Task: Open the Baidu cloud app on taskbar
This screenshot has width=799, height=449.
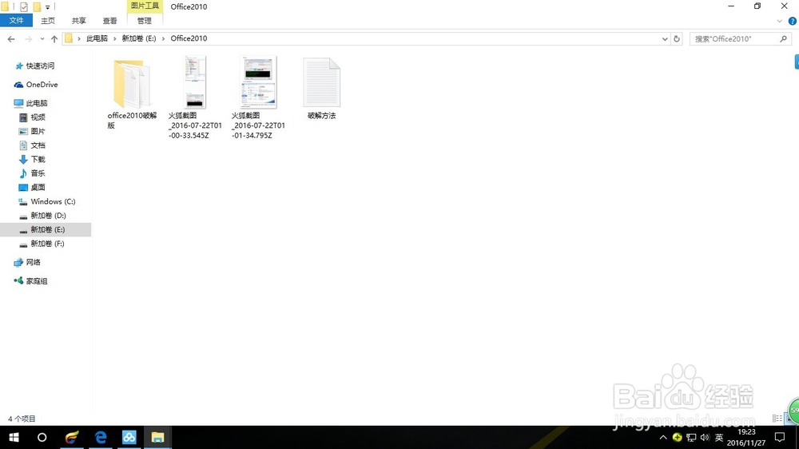Action: pos(129,437)
